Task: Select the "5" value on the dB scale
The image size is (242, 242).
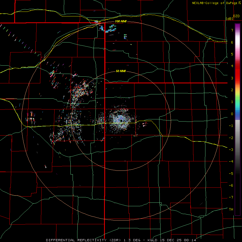Action: [x=232, y=54]
